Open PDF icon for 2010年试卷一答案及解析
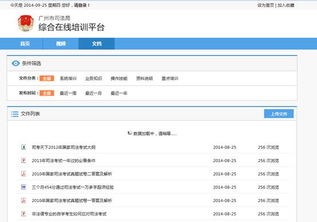Viewport: 317px width, 222px height. click(x=23, y=200)
